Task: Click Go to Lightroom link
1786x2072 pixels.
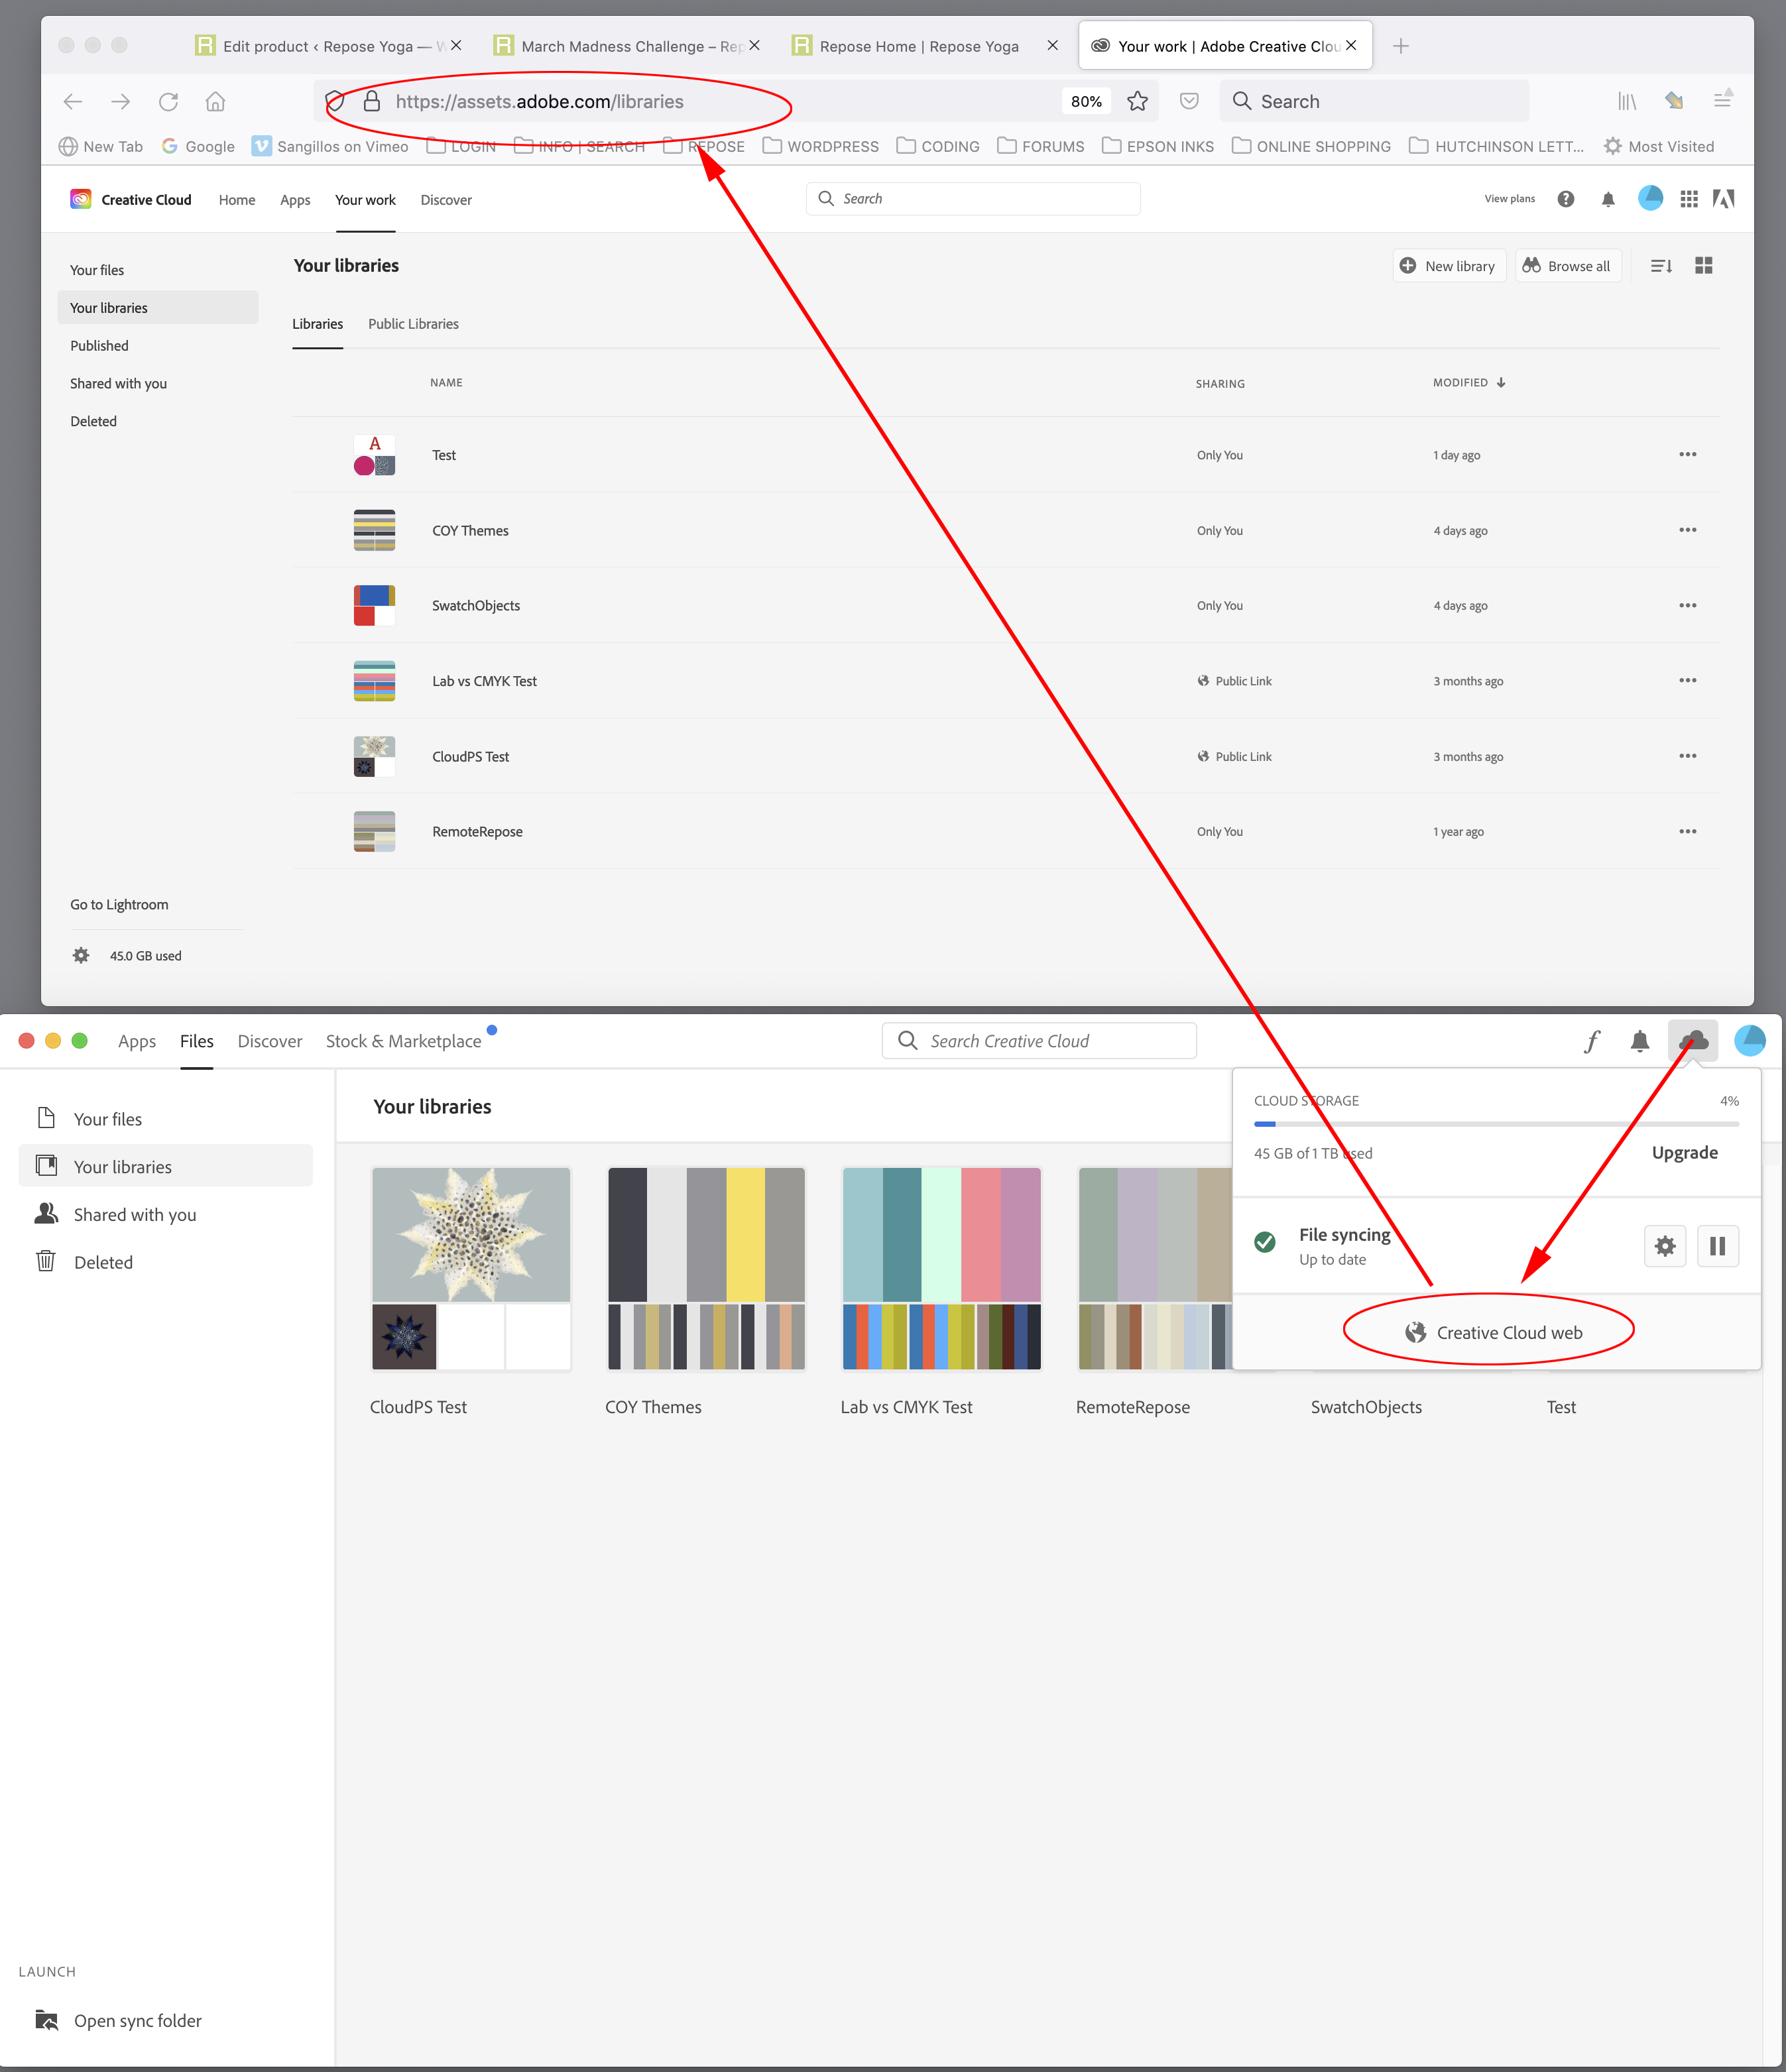Action: coord(118,904)
